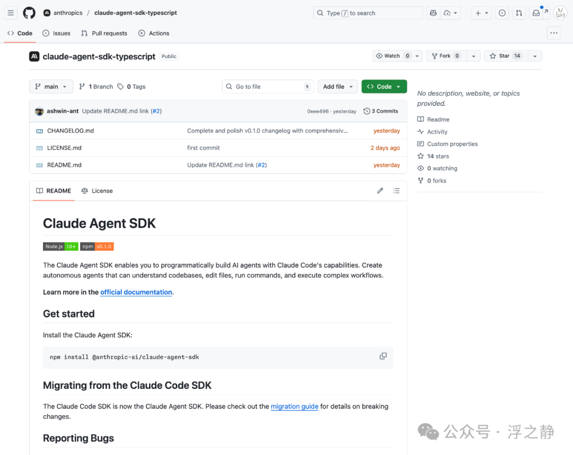Expand the main branch selector
The width and height of the screenshot is (573, 455).
point(51,86)
